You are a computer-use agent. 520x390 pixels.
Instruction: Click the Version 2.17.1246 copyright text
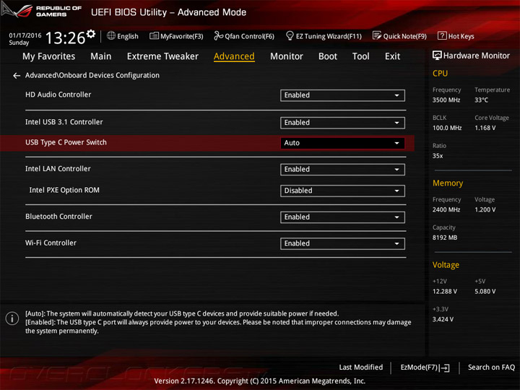click(260, 381)
